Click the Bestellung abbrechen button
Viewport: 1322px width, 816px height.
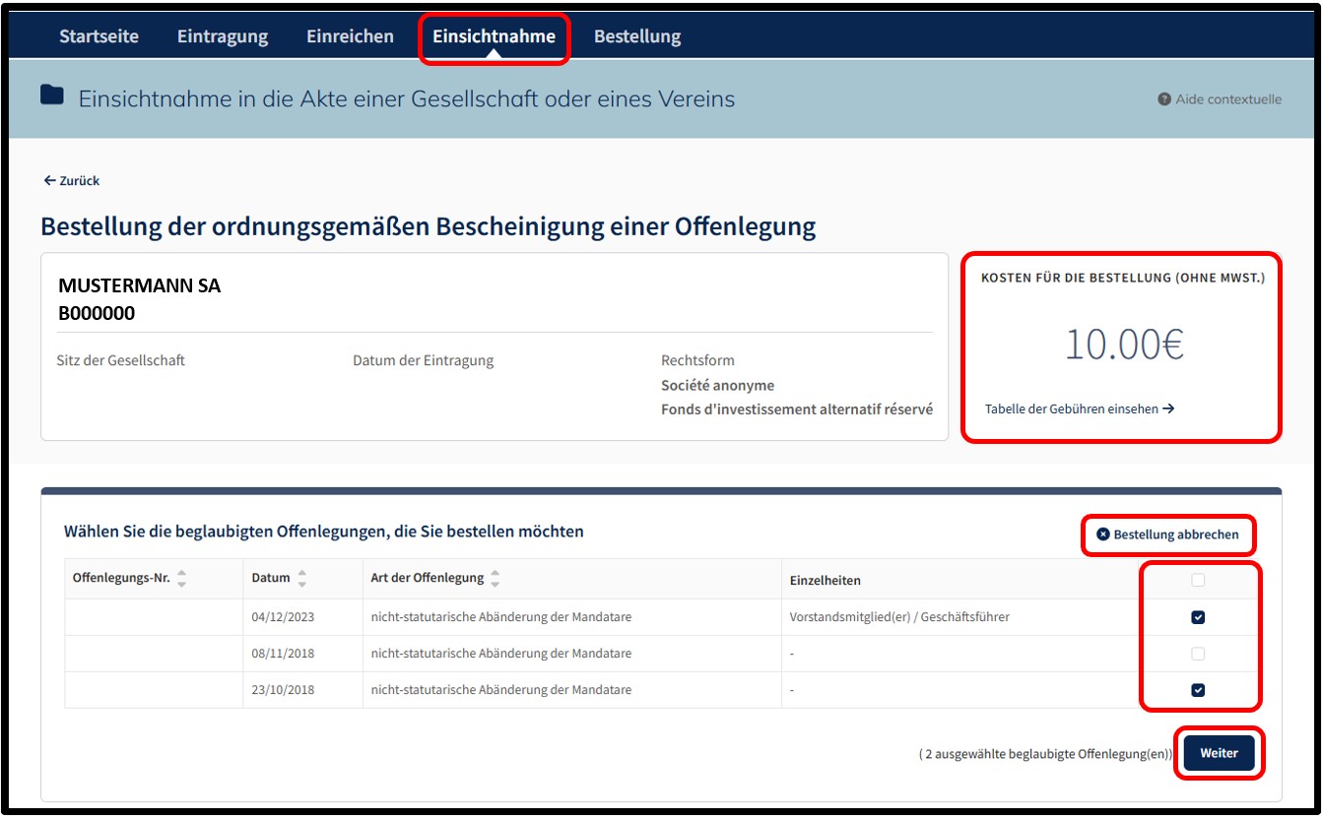[1167, 534]
